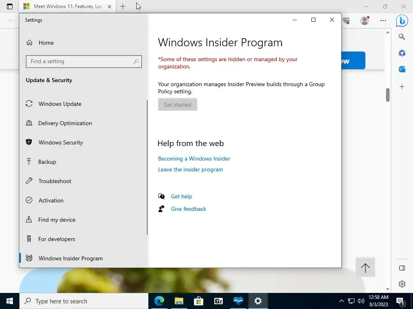Open Edge browser essentials heart icon
This screenshot has width=413, height=309.
click(346, 21)
